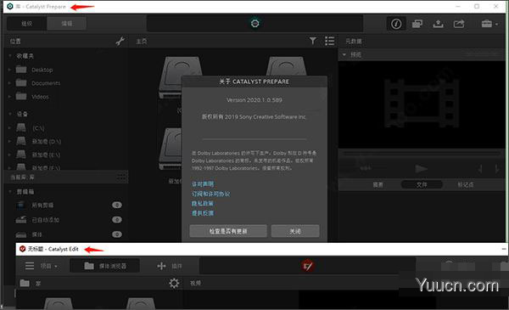The height and width of the screenshot is (310, 509).
Task: Switch to the 标记点 marks tab
Action: pyautogui.click(x=466, y=184)
